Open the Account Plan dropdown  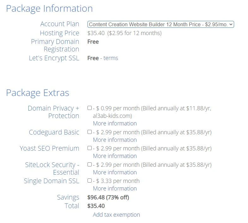[160, 24]
